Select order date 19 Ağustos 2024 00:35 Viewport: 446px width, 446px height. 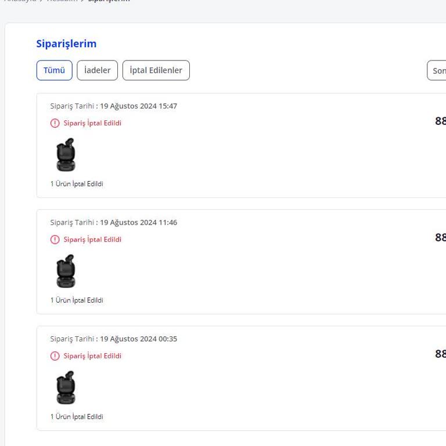(x=139, y=339)
